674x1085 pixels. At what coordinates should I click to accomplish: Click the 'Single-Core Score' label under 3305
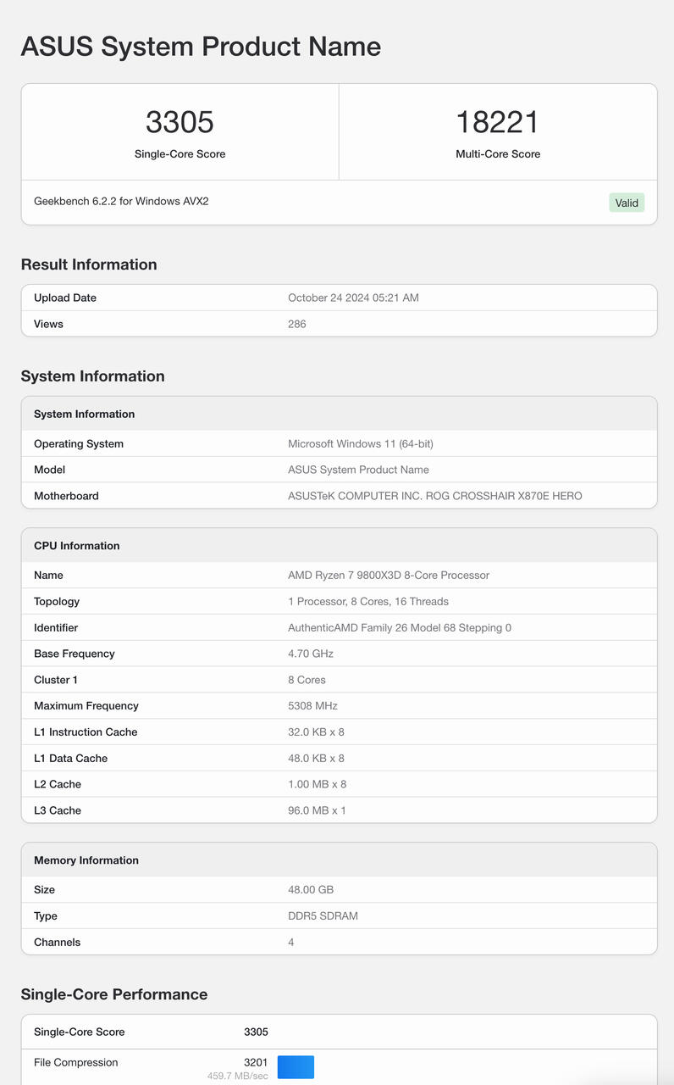[x=180, y=154]
